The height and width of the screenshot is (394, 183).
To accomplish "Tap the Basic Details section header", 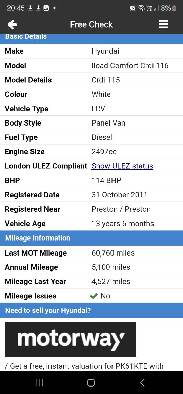I will (91, 38).
